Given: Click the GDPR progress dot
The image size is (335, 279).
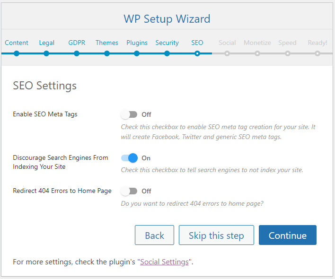Looking at the screenshot, I should tap(77, 53).
